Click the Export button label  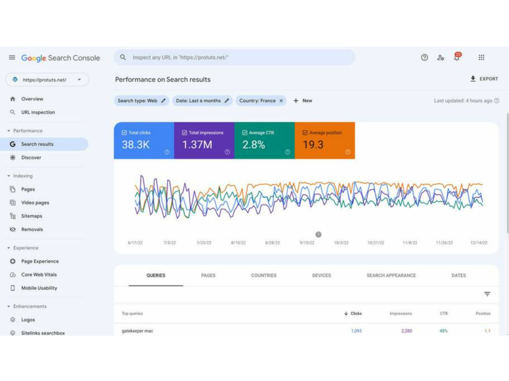489,79
